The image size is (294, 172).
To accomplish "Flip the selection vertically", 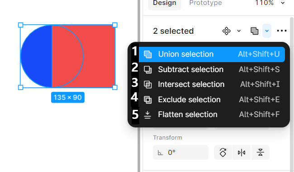I will tap(261, 153).
